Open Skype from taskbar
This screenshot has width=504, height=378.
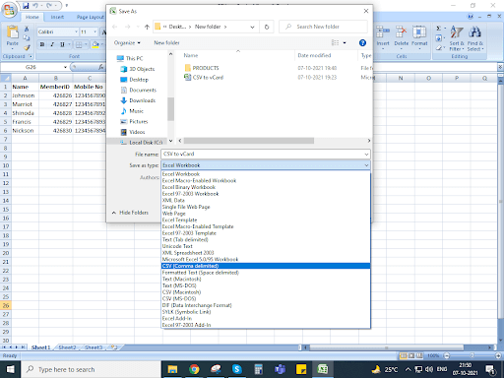tap(237, 369)
